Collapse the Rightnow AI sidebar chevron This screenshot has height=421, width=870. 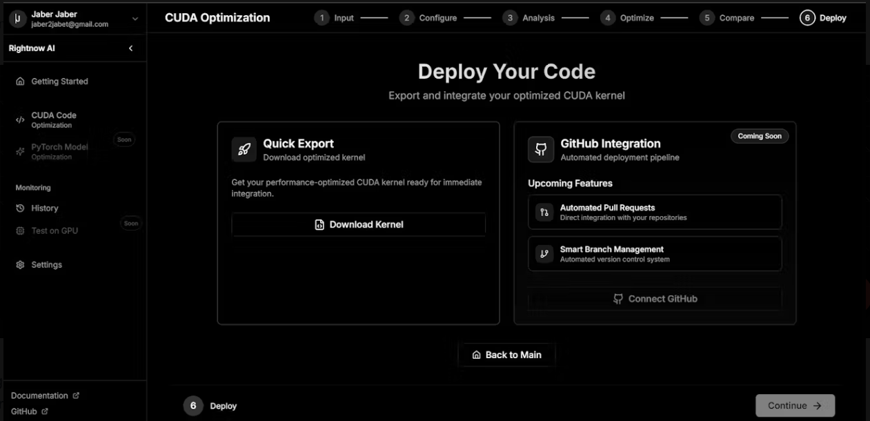tap(131, 48)
